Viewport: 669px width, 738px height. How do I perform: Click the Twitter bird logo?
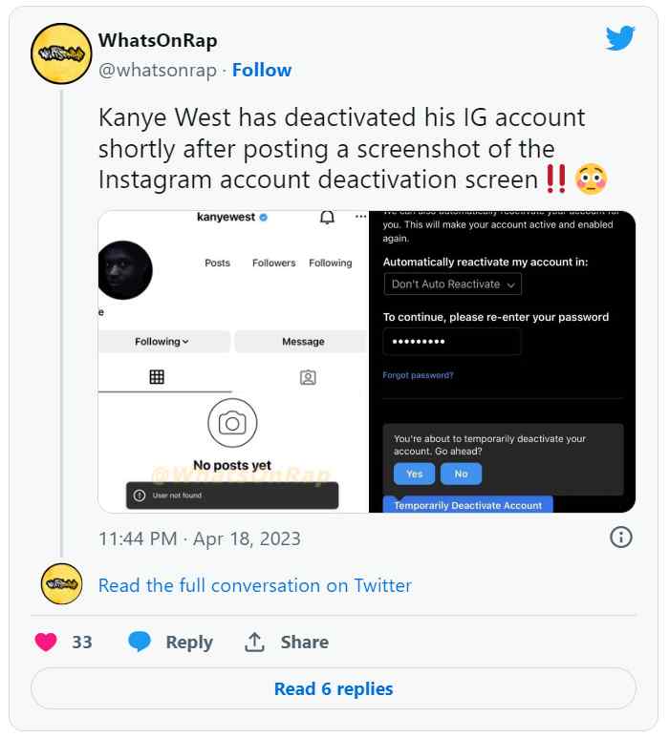click(620, 37)
